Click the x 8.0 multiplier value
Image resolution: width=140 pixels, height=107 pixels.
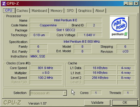tap(46, 73)
